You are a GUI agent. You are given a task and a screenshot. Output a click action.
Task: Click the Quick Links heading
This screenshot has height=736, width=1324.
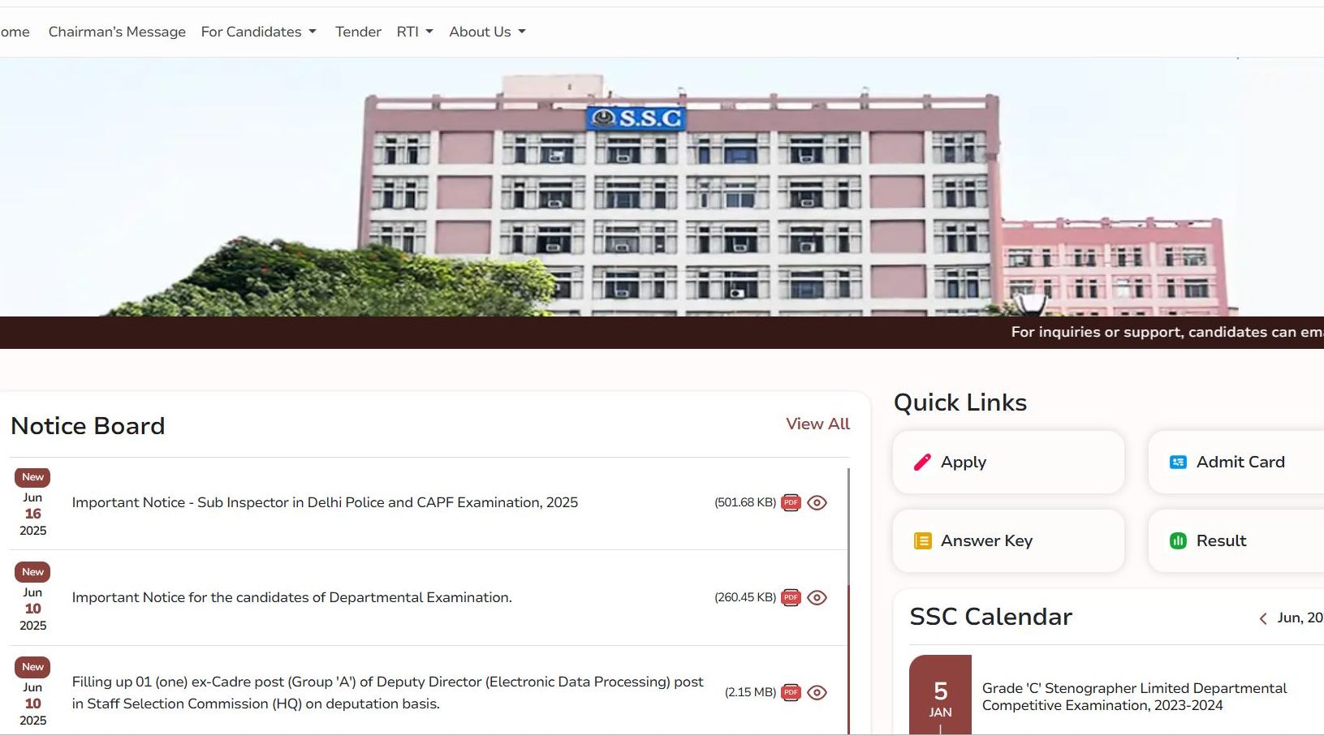click(960, 402)
